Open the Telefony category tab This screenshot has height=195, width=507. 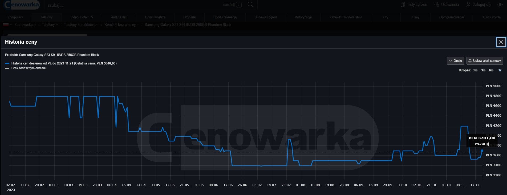[47, 17]
